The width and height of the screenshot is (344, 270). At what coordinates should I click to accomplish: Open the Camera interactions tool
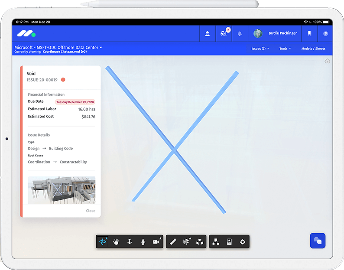157,242
